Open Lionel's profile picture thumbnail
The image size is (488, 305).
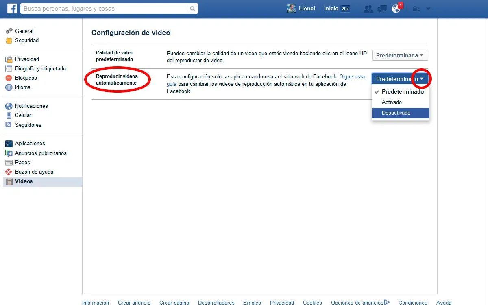click(x=291, y=9)
